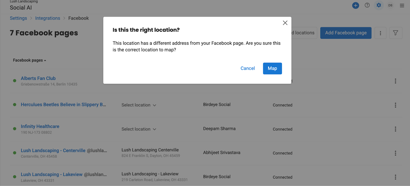Screen dimensions: 410x186
Task: Go to Settings breadcrumb link
Action: [x=18, y=18]
